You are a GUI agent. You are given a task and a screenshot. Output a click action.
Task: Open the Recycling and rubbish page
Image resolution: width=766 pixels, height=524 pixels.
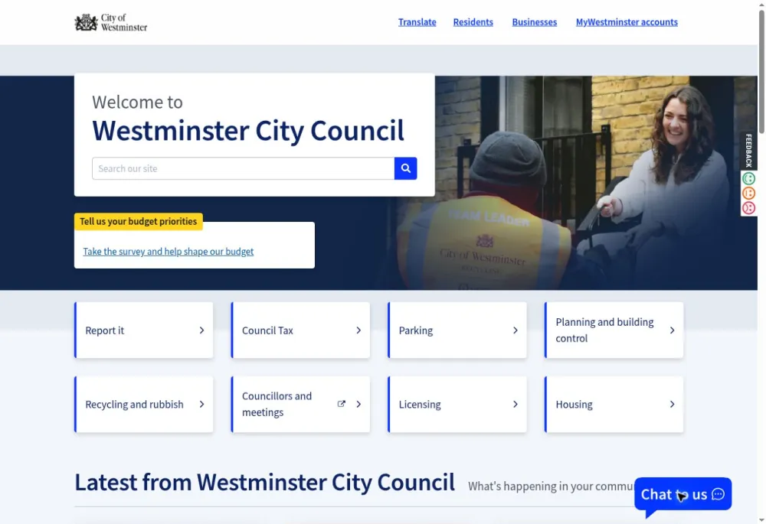point(144,404)
